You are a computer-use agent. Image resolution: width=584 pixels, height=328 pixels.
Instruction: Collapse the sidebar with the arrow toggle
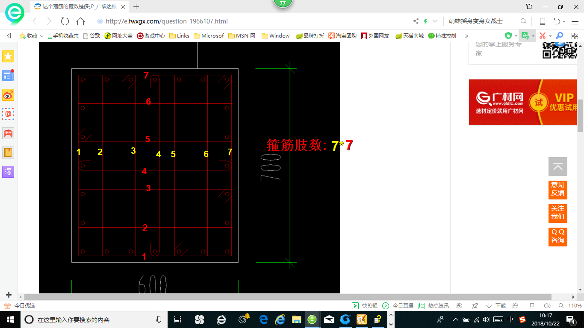coord(9,36)
